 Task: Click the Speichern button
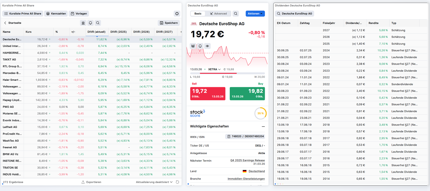pyautogui.click(x=169, y=23)
